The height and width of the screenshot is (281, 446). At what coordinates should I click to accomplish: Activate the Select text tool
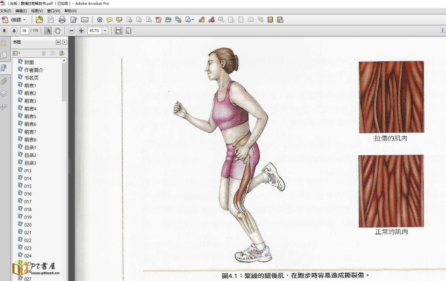[x=48, y=31]
